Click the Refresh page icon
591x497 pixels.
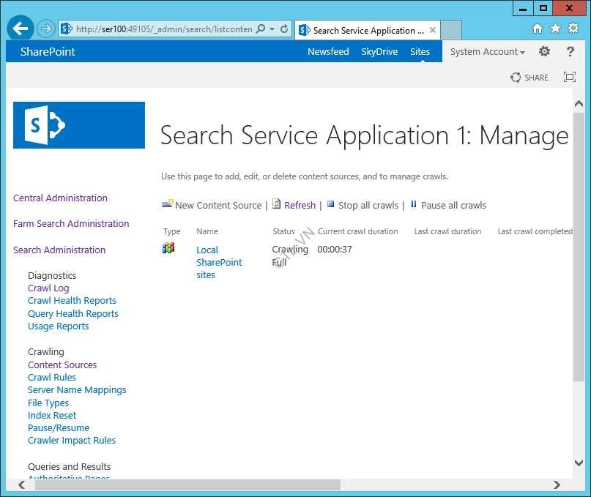coord(276,203)
